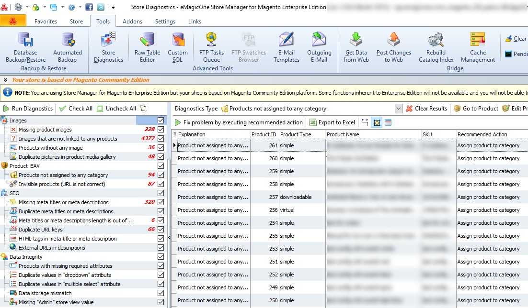Image resolution: width=528 pixels, height=308 pixels.
Task: Toggle the Data storage mismatch checkbox
Action: point(161,293)
